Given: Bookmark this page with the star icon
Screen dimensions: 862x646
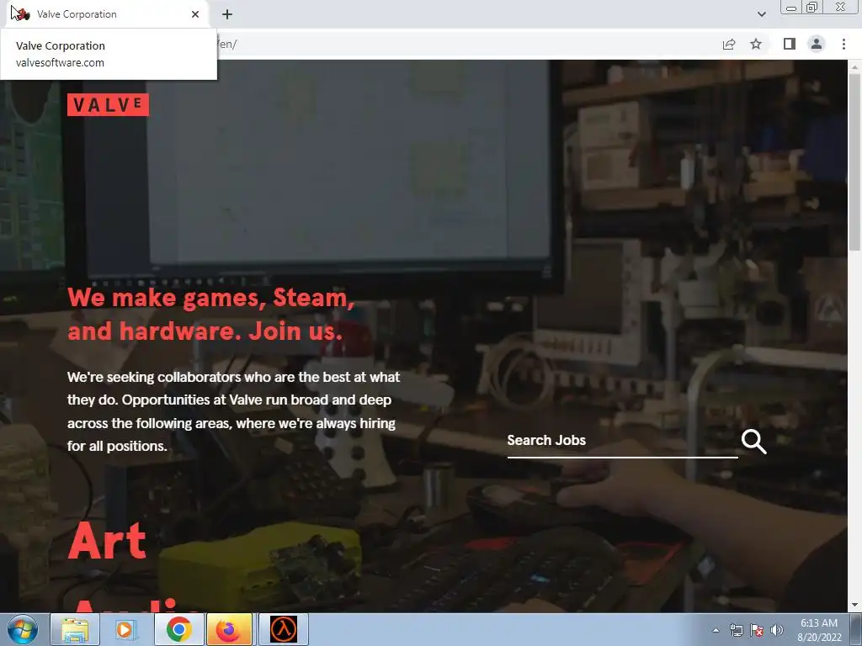Looking at the screenshot, I should (x=756, y=44).
